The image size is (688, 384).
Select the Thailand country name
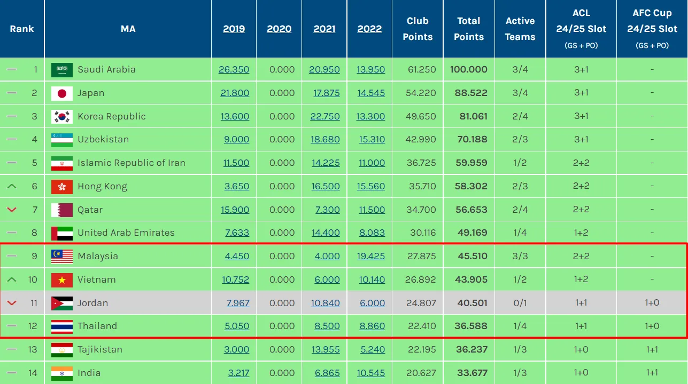tap(97, 326)
